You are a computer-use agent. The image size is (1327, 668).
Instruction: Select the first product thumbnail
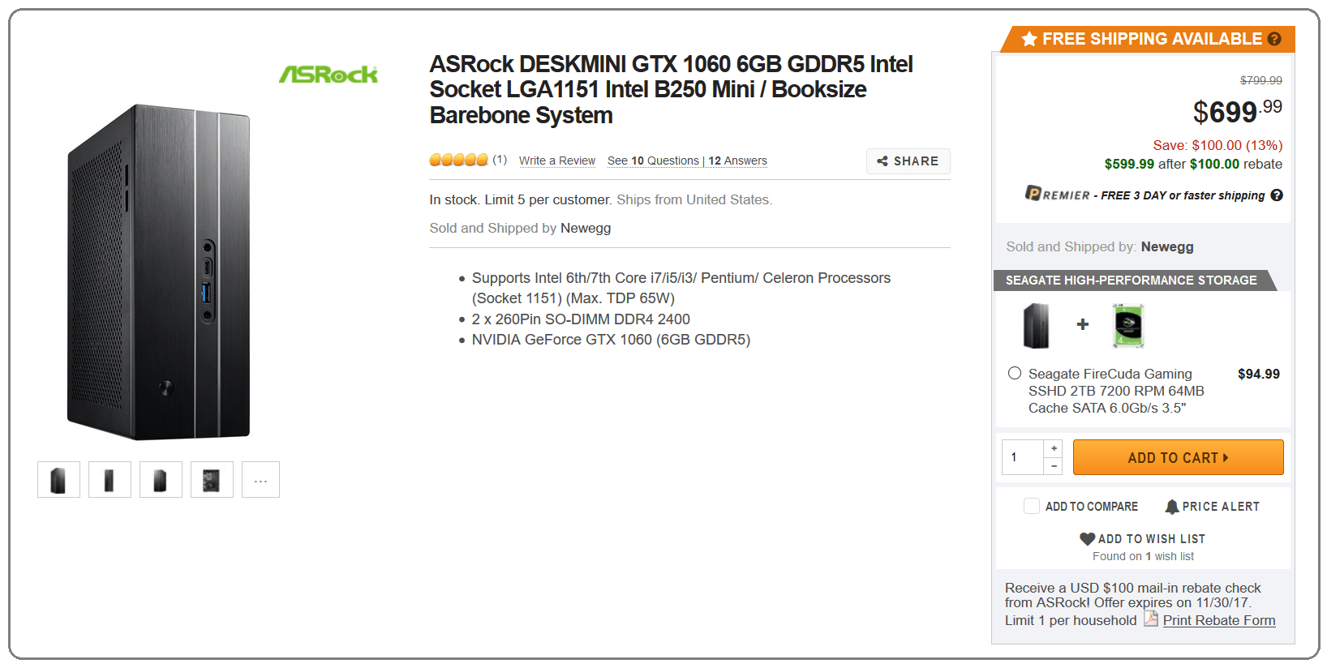click(x=58, y=480)
